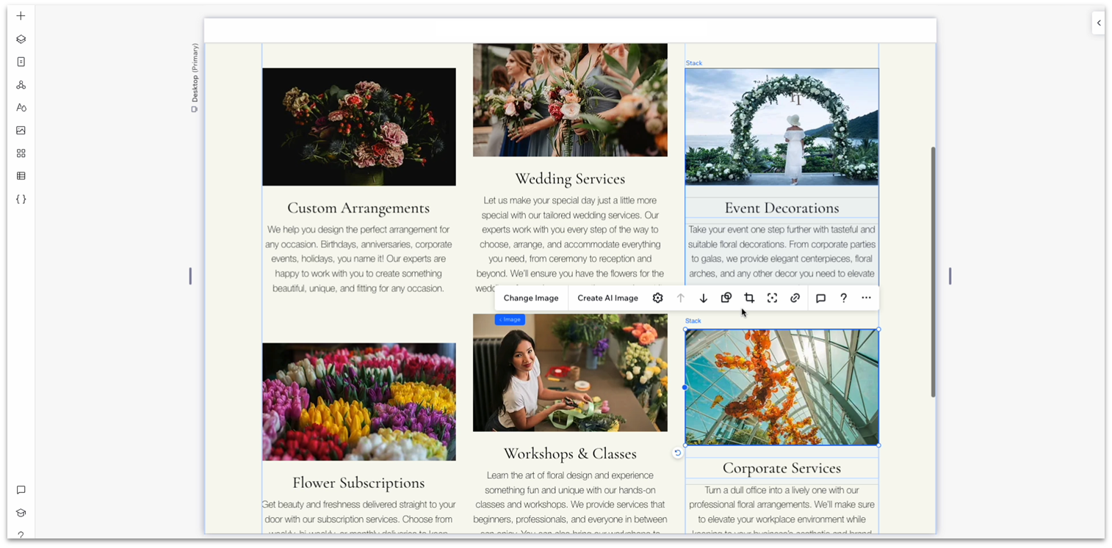Click the canvas vertical scrollbar
1112x548 pixels.
pyautogui.click(x=933, y=271)
